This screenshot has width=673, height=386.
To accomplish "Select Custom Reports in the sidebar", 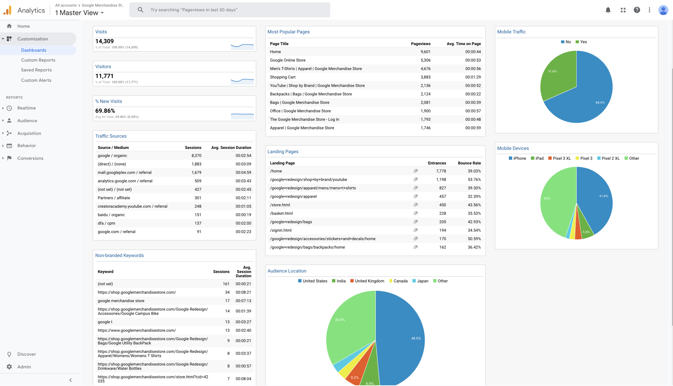I will coord(38,60).
